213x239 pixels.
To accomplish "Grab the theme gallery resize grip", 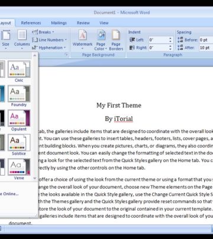I will (x=36, y=215).
